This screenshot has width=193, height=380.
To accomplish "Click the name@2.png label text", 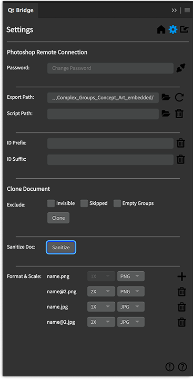I will point(62,292).
